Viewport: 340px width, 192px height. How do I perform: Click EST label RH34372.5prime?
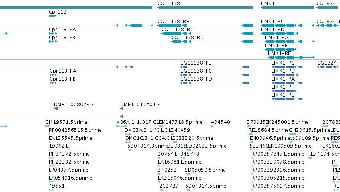click(69, 154)
